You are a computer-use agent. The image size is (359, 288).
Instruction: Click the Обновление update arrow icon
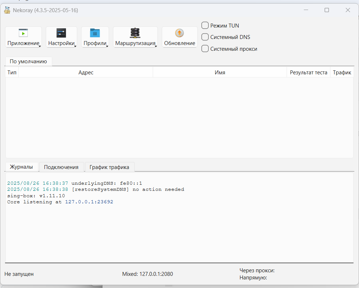coord(179,33)
